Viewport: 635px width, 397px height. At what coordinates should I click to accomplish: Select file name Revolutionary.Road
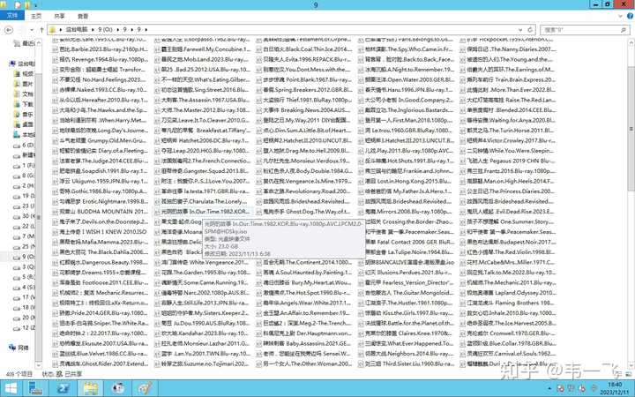[x=308, y=191]
